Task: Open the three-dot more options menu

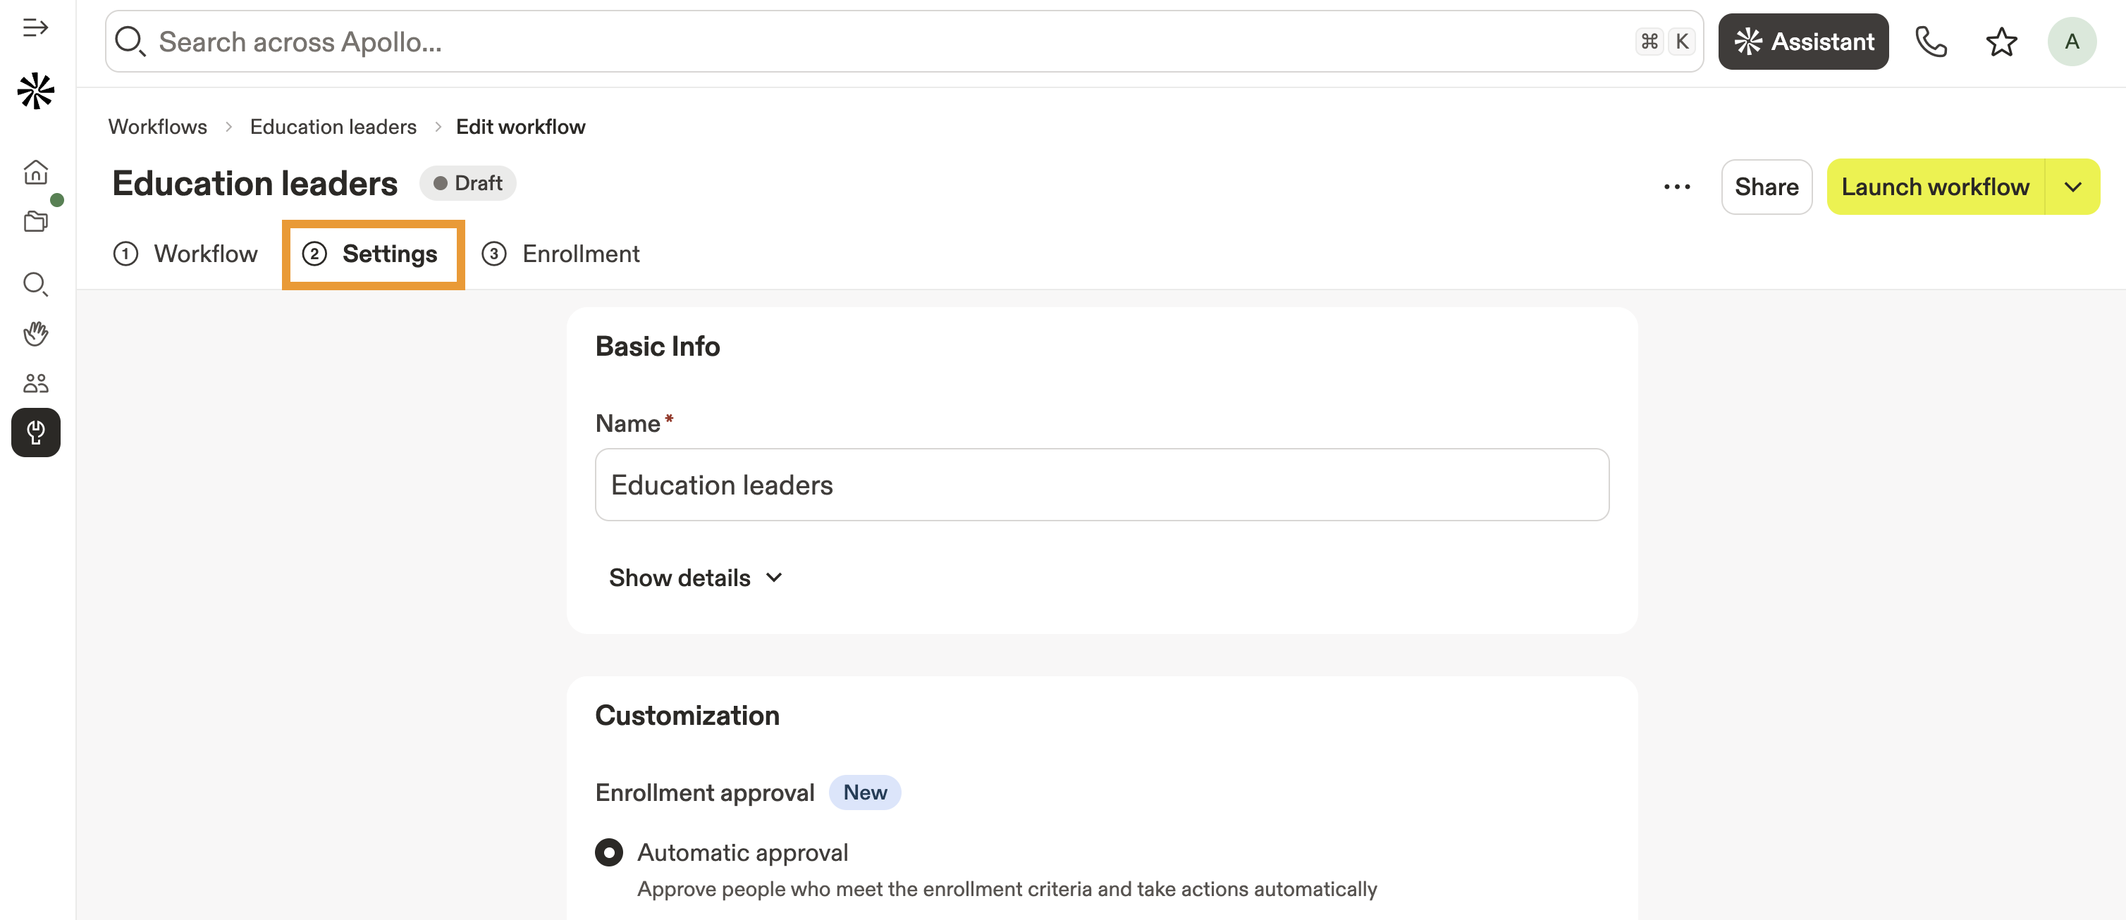Action: click(1676, 187)
